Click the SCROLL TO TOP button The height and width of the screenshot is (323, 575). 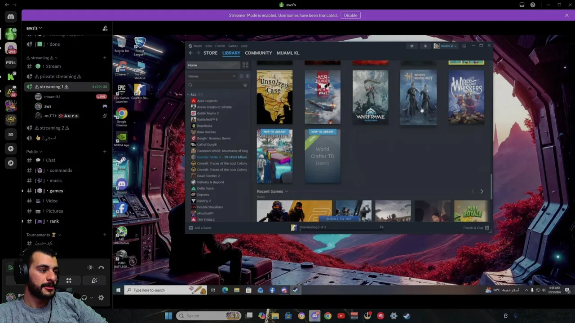pos(339,219)
